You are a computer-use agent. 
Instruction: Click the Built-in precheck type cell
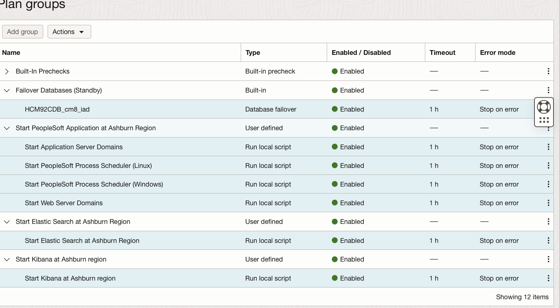point(270,71)
